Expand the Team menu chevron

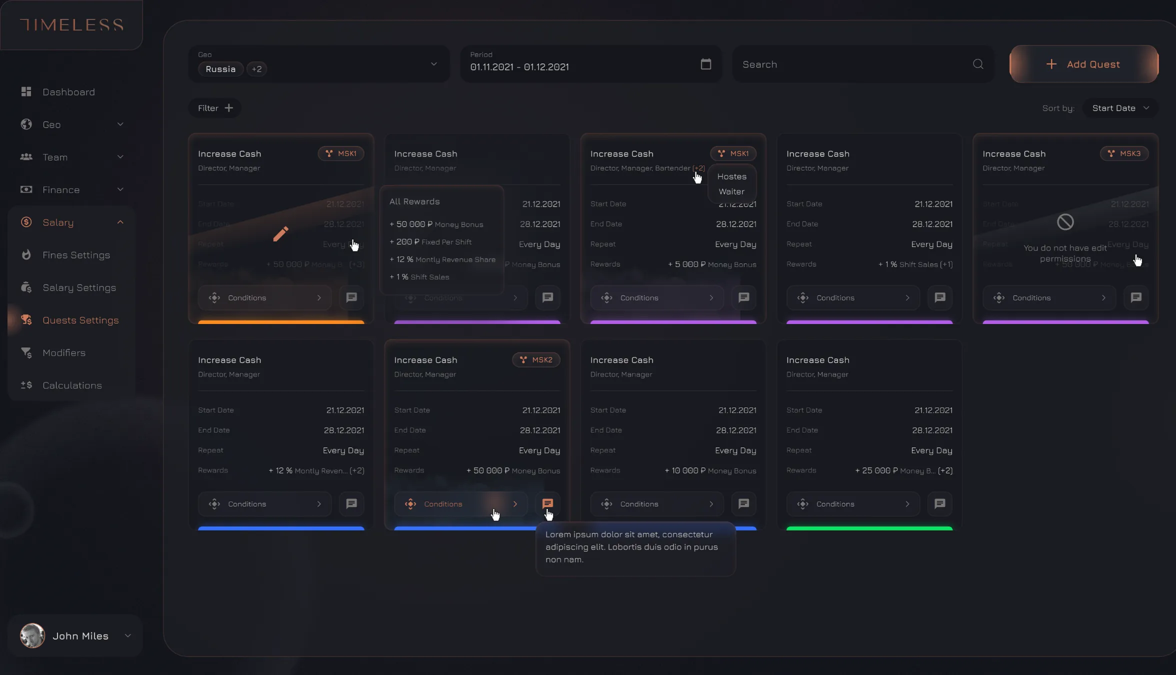point(120,157)
